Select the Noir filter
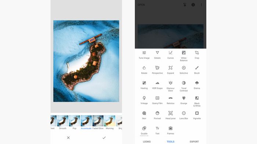The width and height of the screenshot is (257, 144). pyautogui.click(x=144, y=115)
